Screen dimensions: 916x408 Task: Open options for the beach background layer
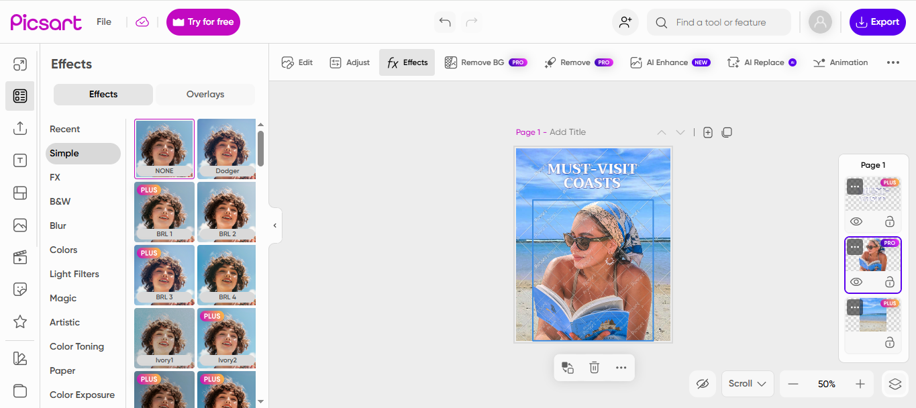coord(855,307)
